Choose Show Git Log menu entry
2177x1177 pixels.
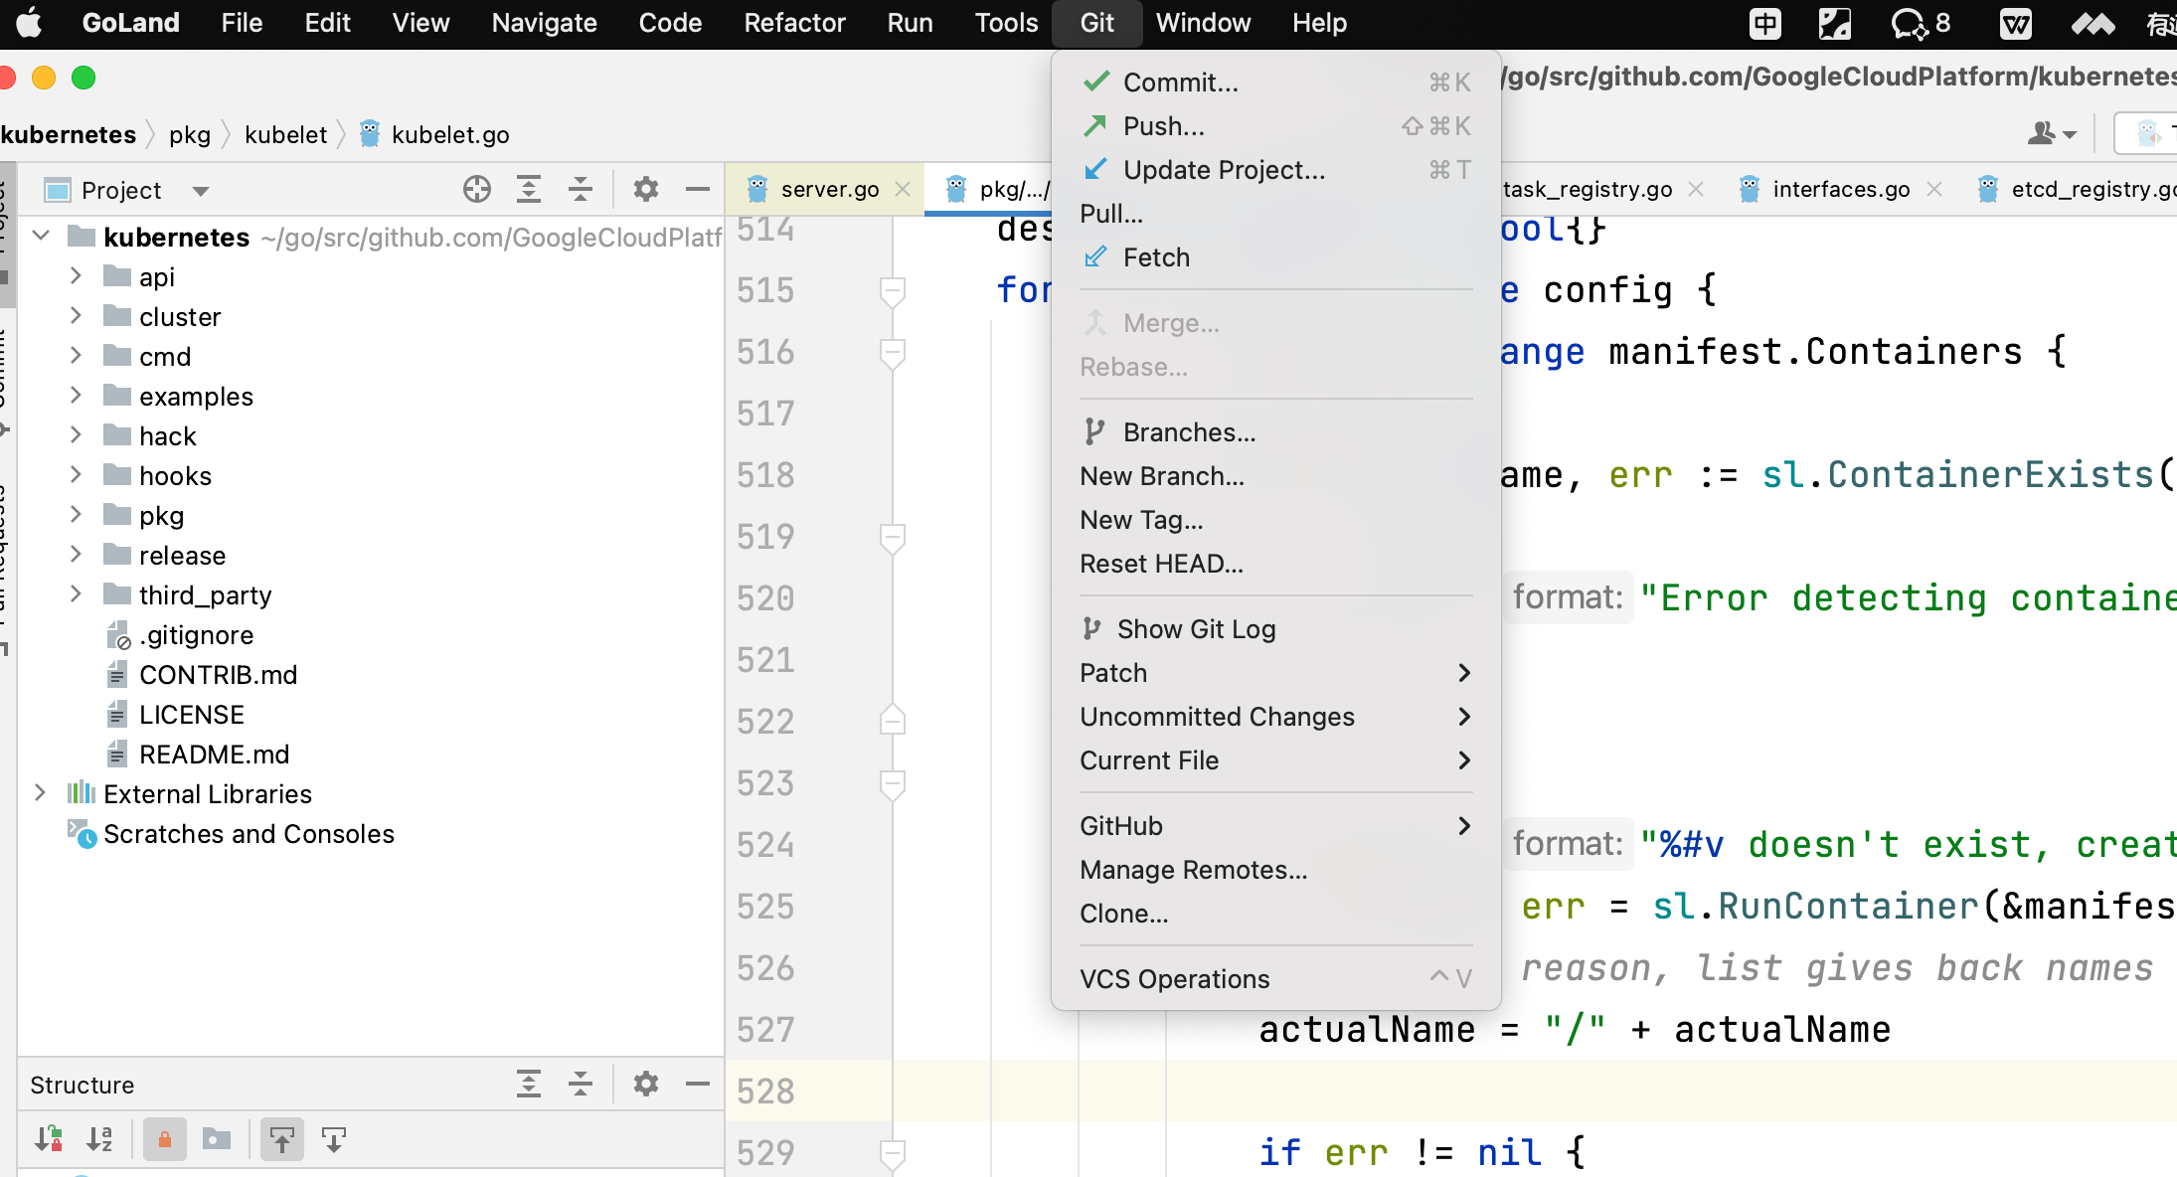(1196, 629)
